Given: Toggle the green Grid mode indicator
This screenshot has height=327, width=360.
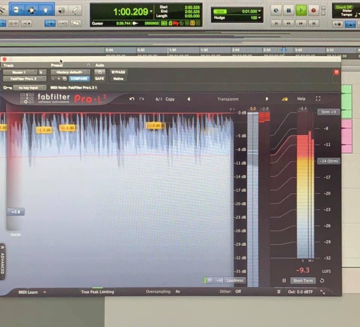Looking at the screenshot, I should coord(220,11).
